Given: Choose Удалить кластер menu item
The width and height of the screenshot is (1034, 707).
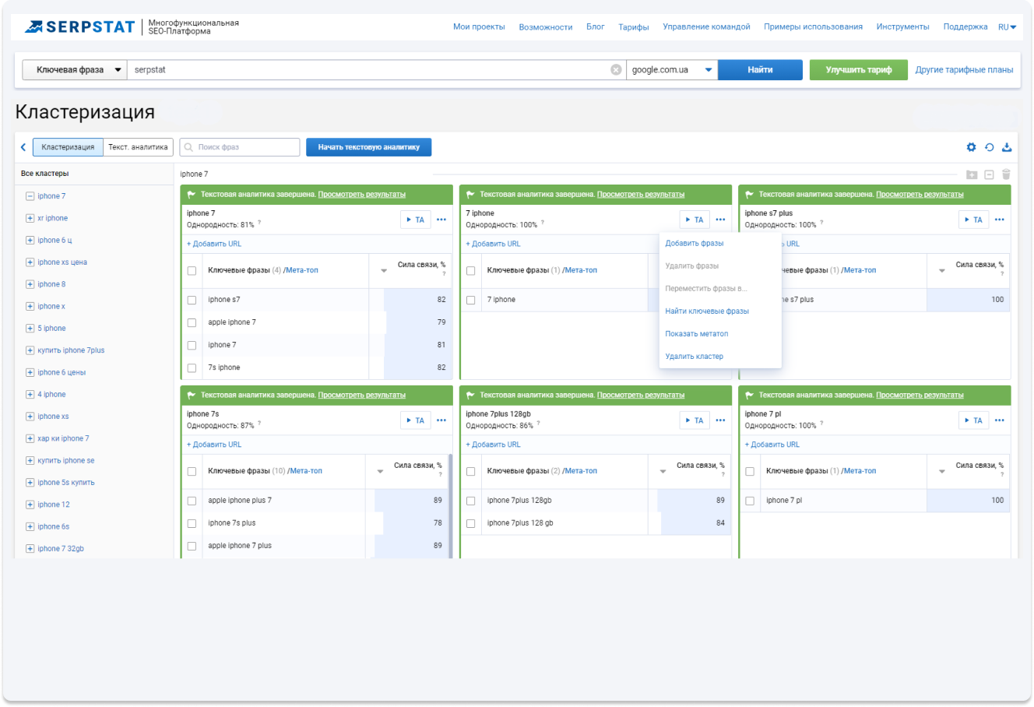Looking at the screenshot, I should pyautogui.click(x=695, y=357).
